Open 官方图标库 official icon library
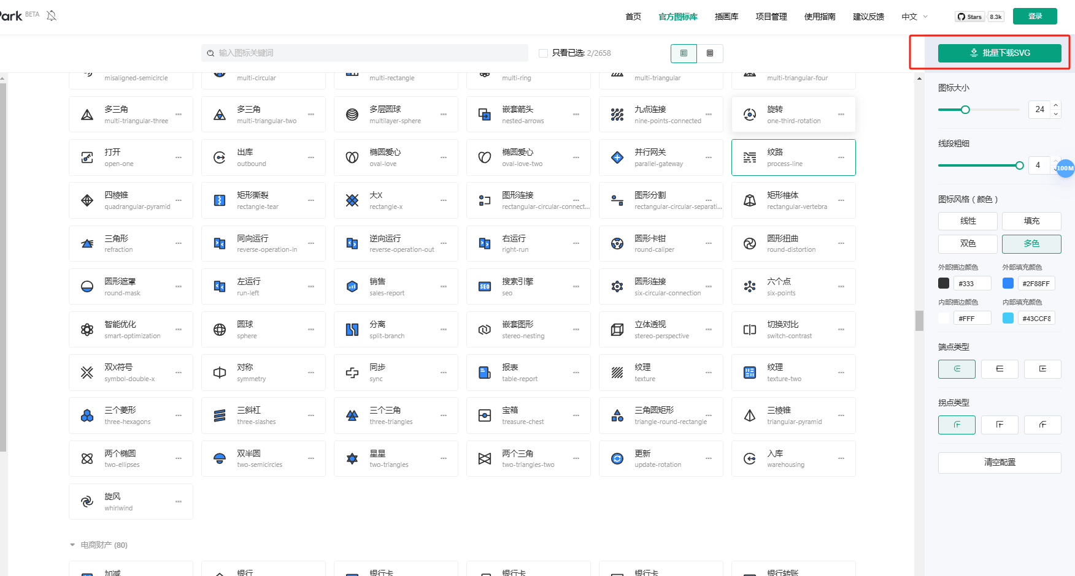 point(678,17)
